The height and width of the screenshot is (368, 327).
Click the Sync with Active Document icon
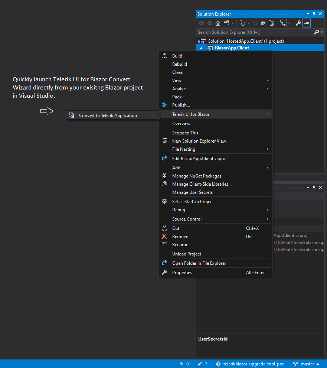[x=255, y=23]
